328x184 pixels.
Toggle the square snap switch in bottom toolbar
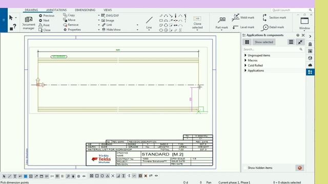pyautogui.click(x=97, y=176)
